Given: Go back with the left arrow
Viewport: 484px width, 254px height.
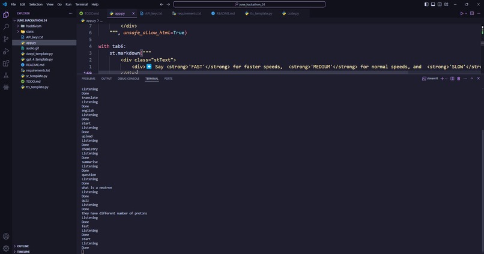Looking at the screenshot, I should 162,4.
